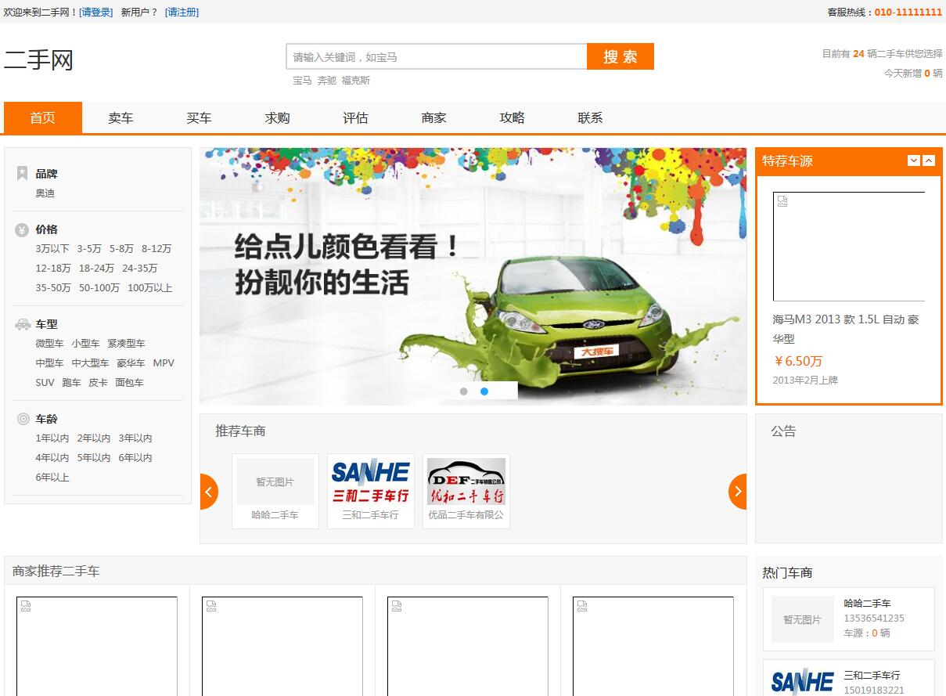This screenshot has width=946, height=696.
Task: Select the 紧凑型车 car type
Action: coord(126,344)
